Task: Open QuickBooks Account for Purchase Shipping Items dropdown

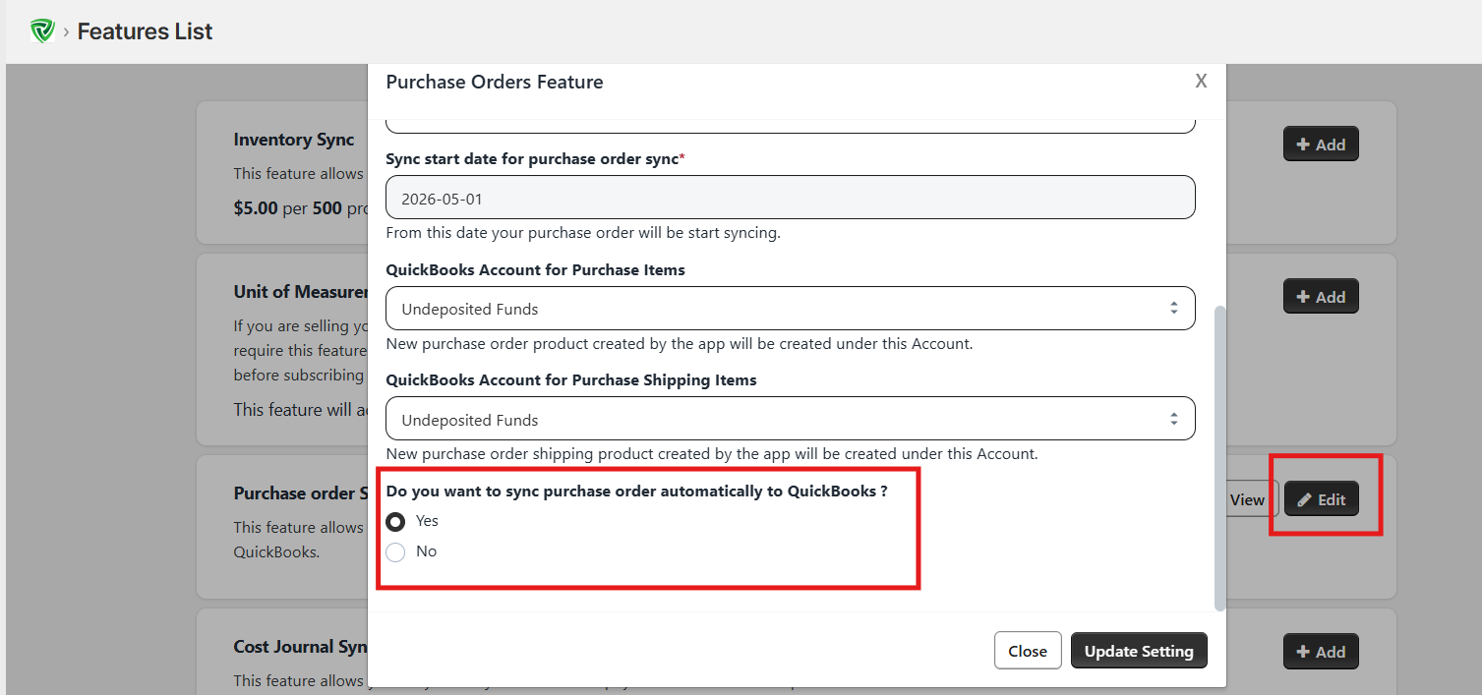Action: 791,419
